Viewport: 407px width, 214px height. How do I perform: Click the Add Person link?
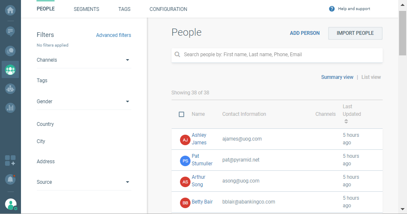(x=305, y=33)
